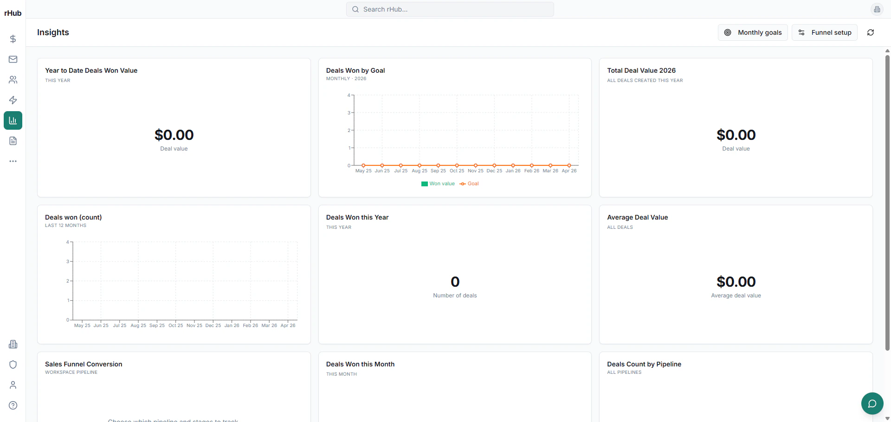Viewport: 891px width, 422px height.
Task: Open the email inbox from the sidebar
Action: click(13, 59)
